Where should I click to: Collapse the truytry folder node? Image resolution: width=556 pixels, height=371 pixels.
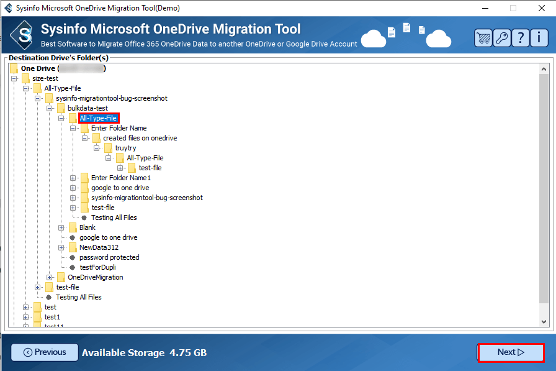[x=97, y=148]
